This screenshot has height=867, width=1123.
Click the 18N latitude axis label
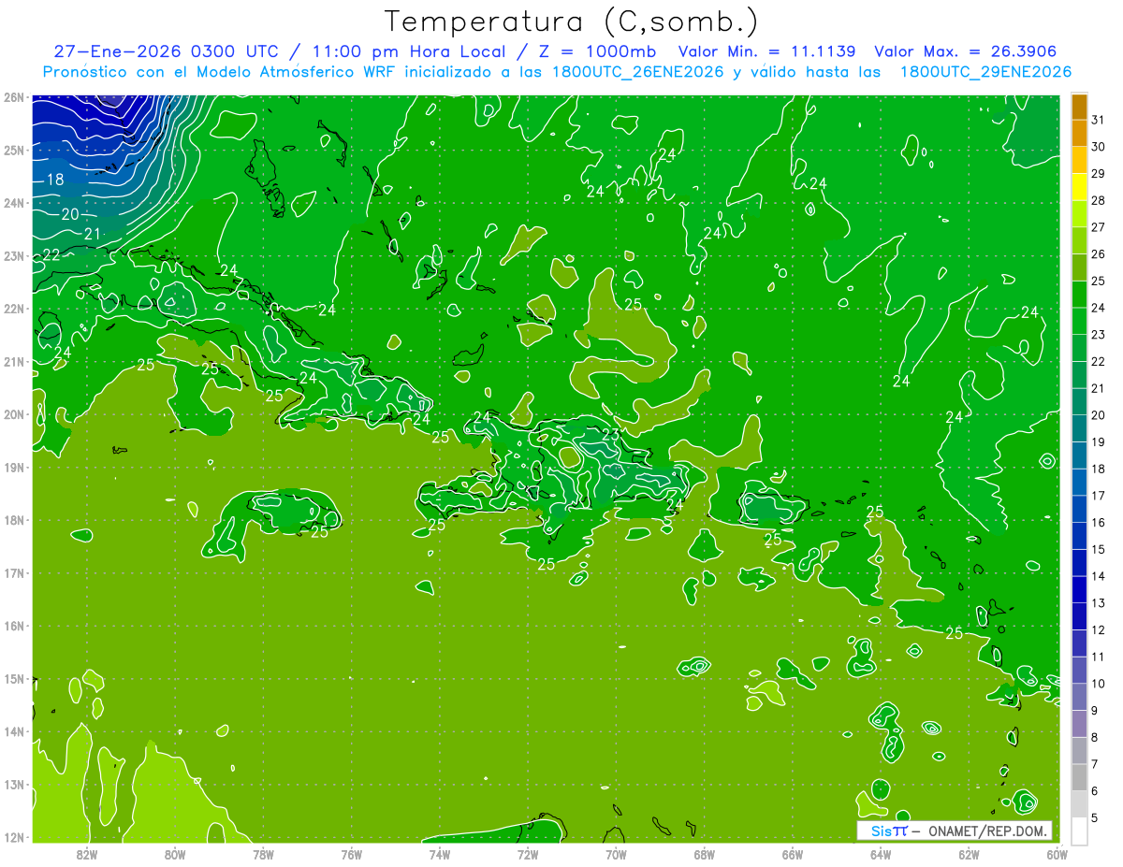tap(14, 520)
